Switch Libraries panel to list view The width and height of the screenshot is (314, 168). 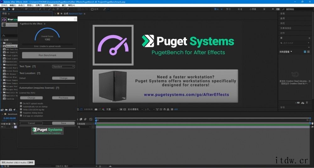309,52
